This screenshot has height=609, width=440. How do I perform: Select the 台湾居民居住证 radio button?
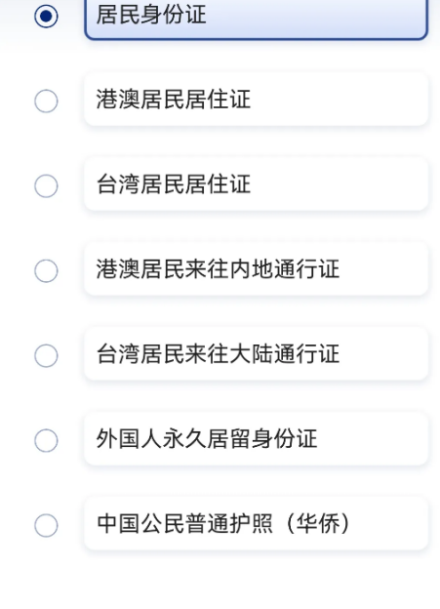click(x=46, y=185)
